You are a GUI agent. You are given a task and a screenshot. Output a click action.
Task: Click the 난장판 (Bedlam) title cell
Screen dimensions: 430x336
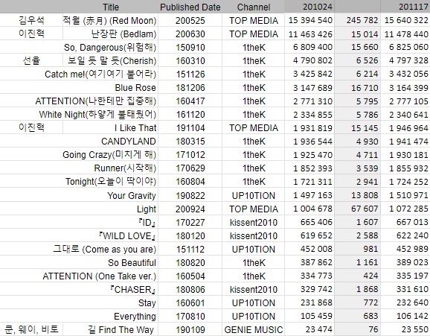point(111,34)
